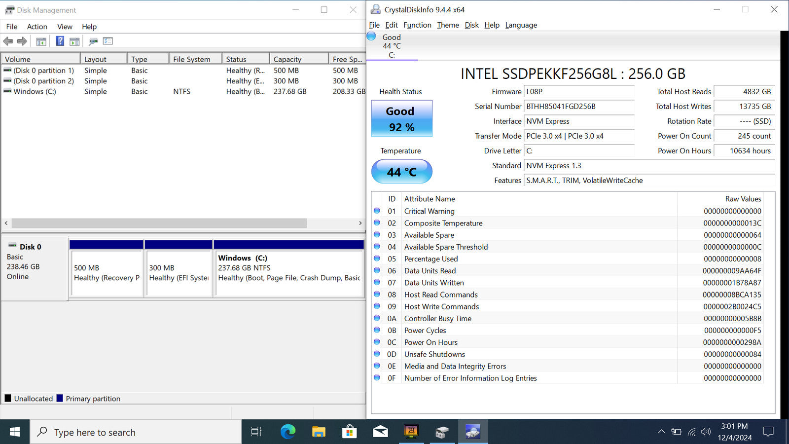
Task: Sort volumes by the Volume column header
Action: [40, 59]
